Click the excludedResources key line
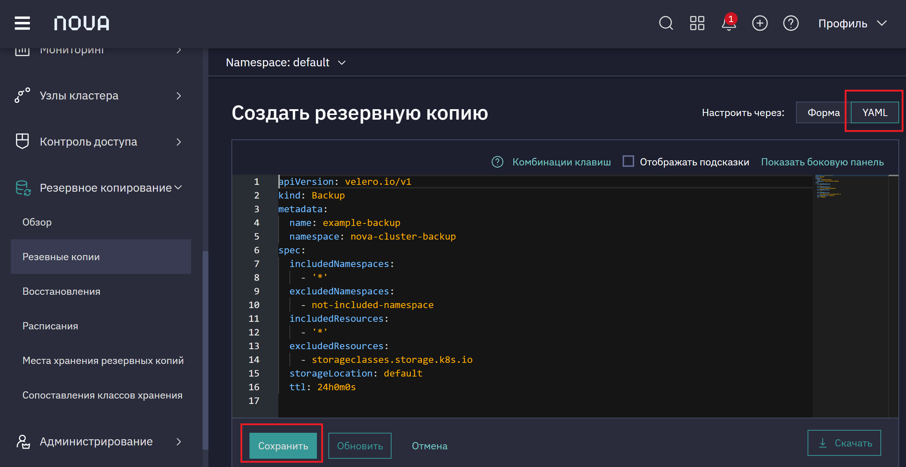Image resolution: width=906 pixels, height=467 pixels. pos(339,346)
